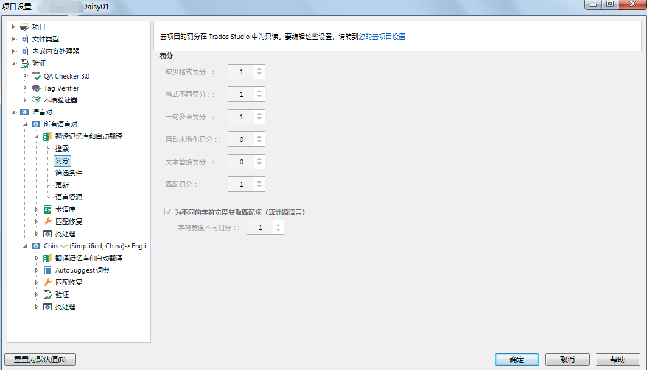Viewport: 647px width, 370px height.
Task: Expand the 项目 tree node
Action: click(x=13, y=27)
